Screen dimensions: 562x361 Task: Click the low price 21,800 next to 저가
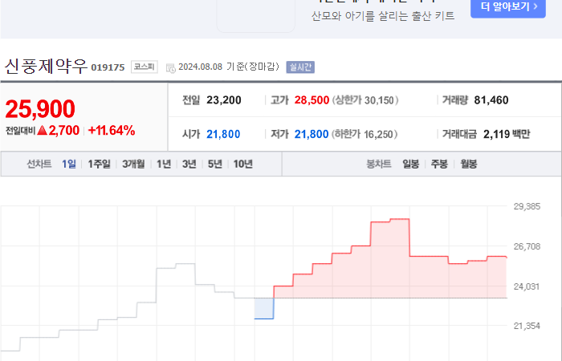point(312,134)
